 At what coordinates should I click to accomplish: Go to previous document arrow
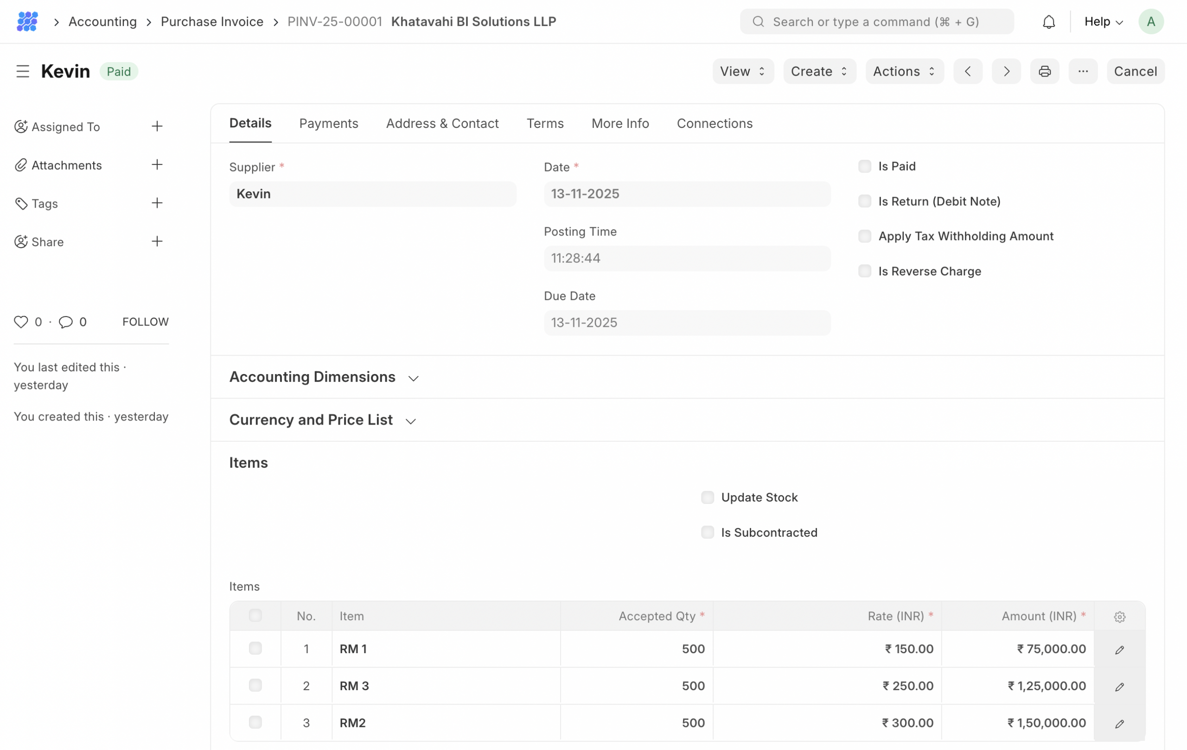click(968, 71)
